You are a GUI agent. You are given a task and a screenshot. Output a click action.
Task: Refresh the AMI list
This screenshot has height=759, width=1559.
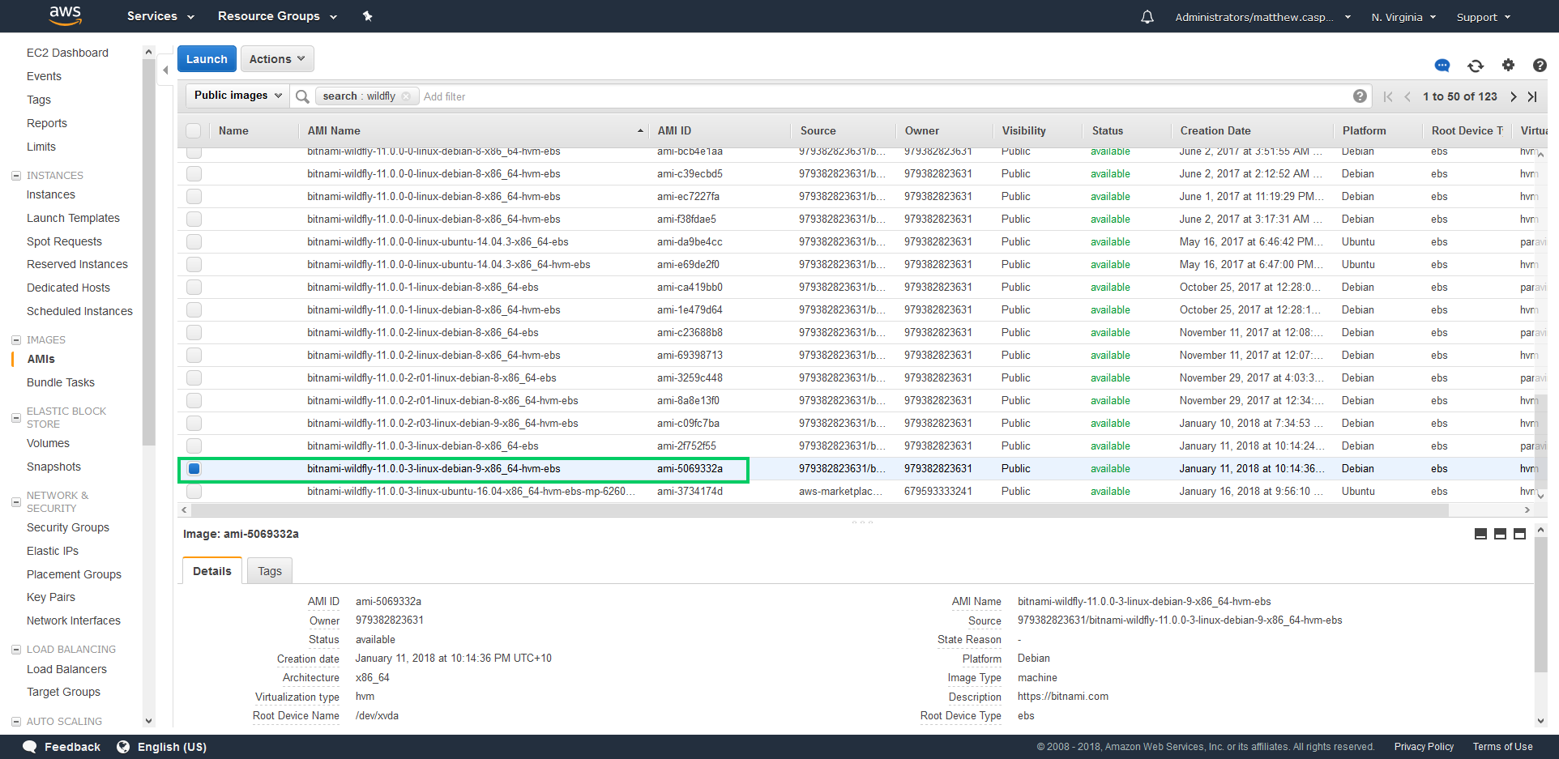click(1475, 66)
